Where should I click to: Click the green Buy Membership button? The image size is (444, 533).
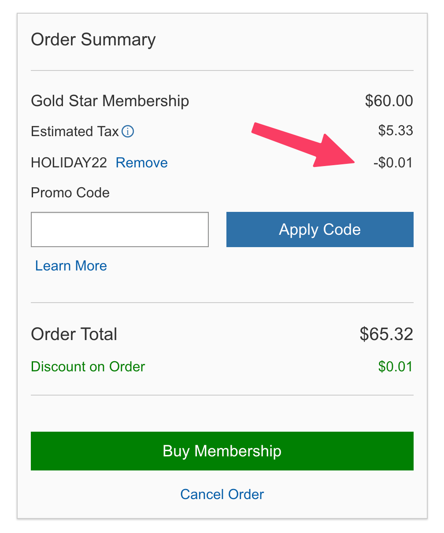[x=222, y=451]
